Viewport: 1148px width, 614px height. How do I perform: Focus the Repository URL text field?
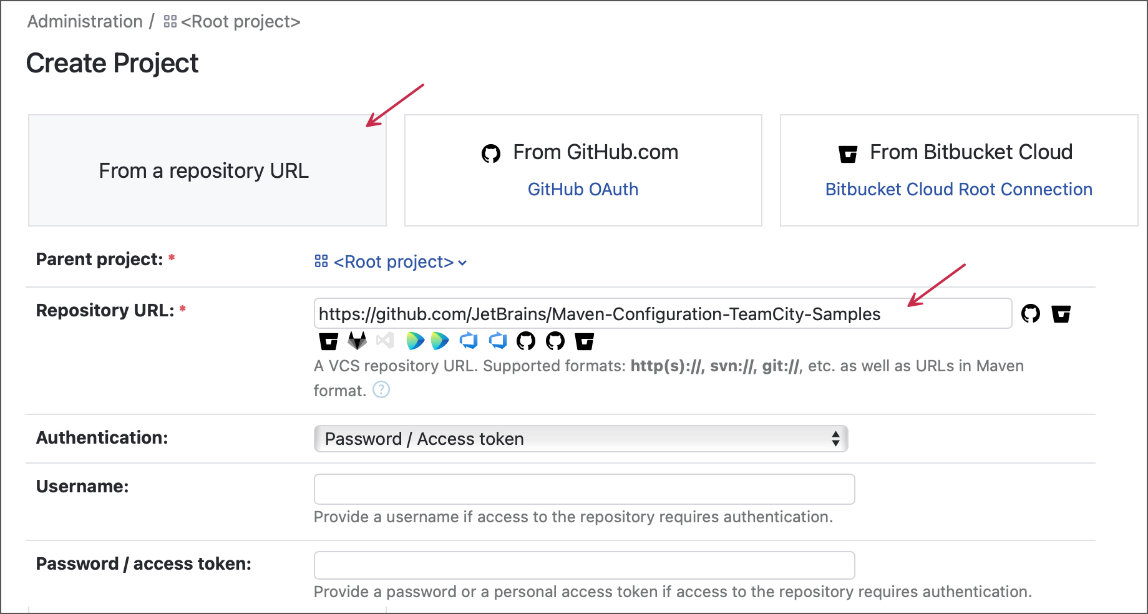661,313
